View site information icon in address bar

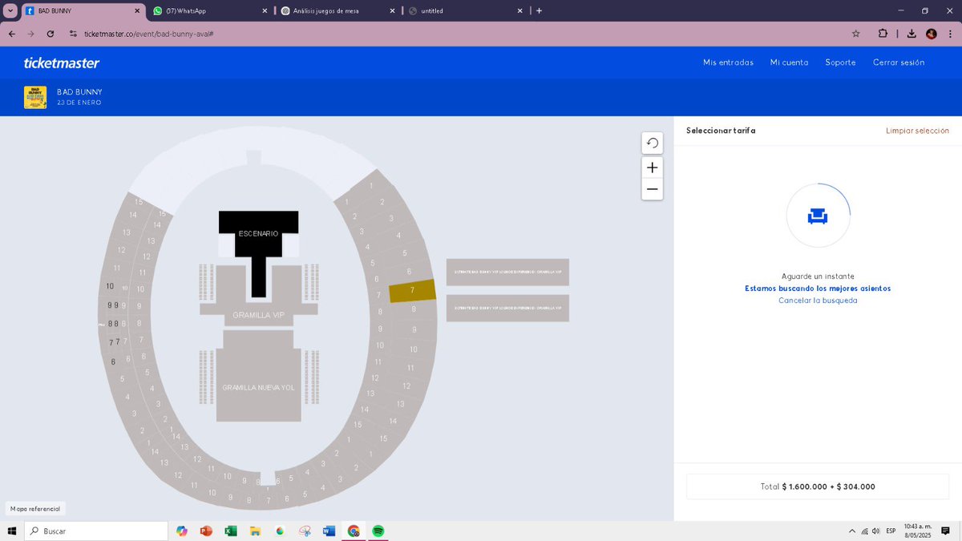73,34
